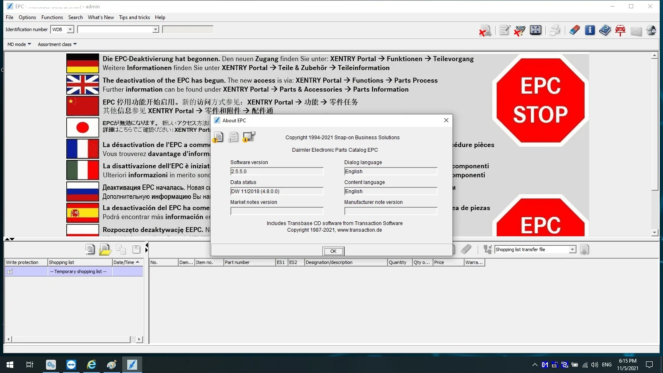Click the Data status field
This screenshot has height=373, width=663.
point(277,191)
